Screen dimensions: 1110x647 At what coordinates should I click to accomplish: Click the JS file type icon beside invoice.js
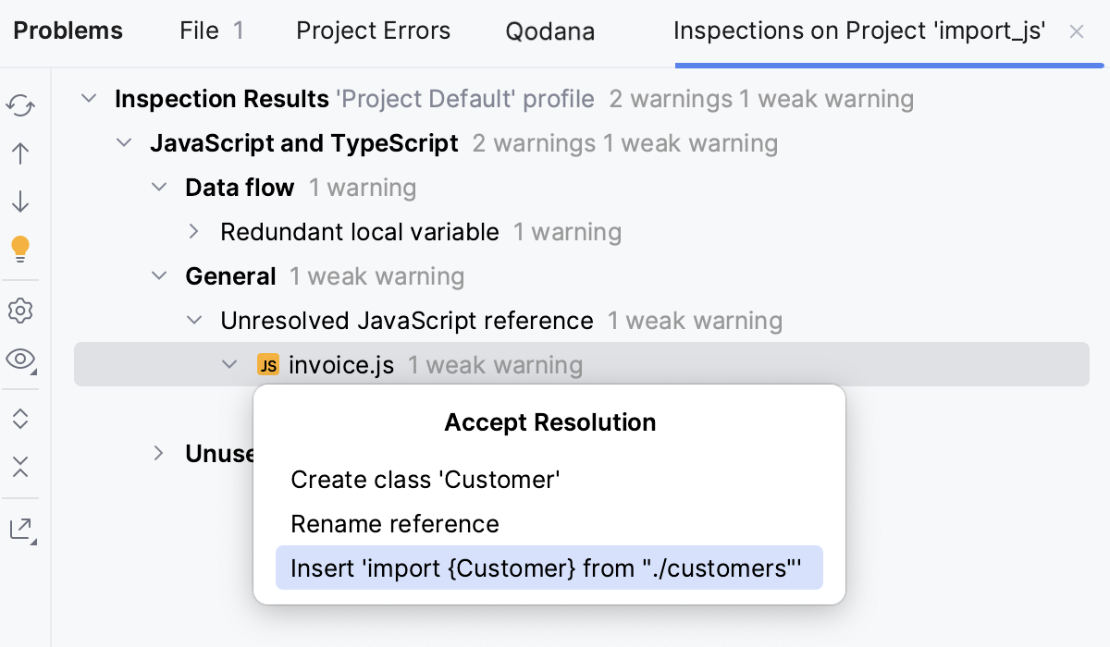(267, 364)
